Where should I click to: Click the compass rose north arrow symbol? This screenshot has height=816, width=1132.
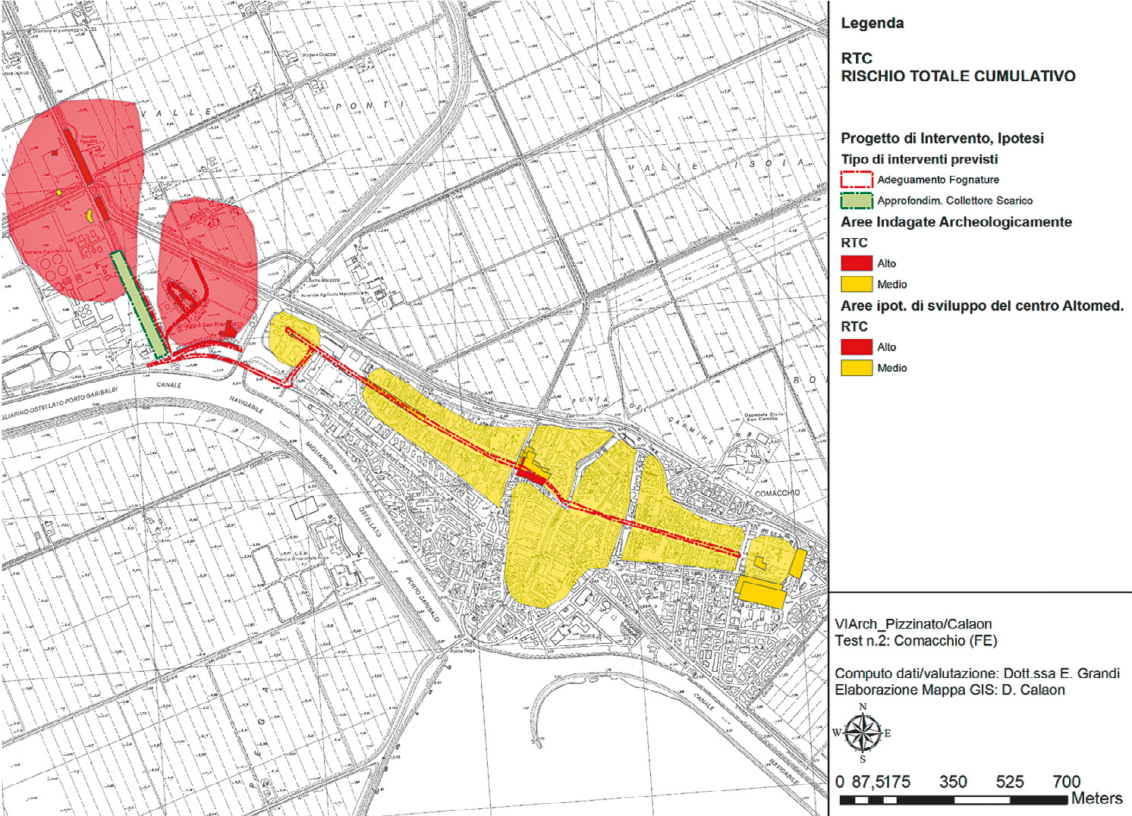point(862,733)
